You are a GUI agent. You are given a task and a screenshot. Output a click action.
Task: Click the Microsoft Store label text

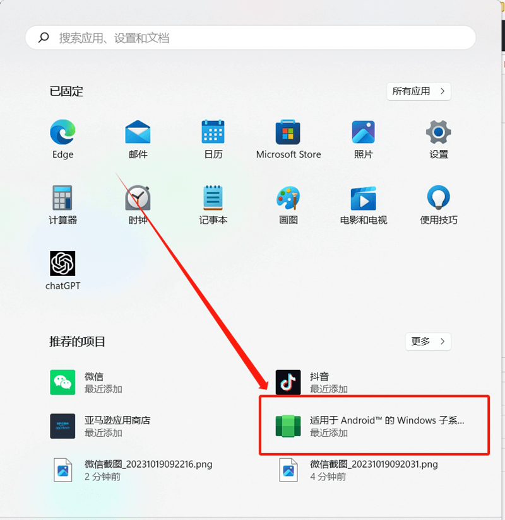click(x=288, y=154)
